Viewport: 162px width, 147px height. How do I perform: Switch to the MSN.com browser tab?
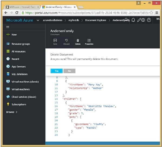22,6
